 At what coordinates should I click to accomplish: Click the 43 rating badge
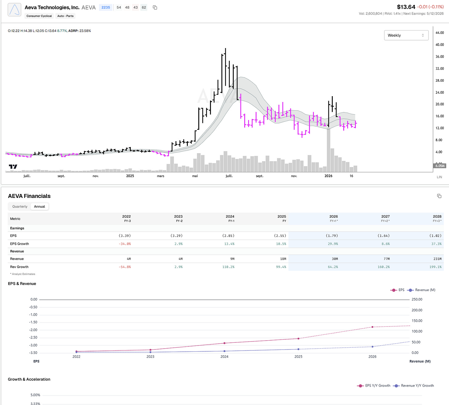click(135, 7)
